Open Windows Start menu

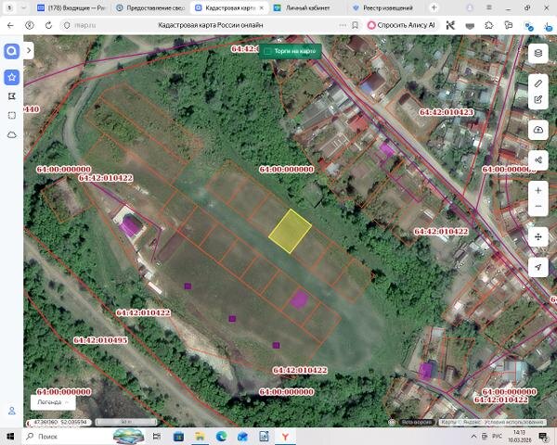coord(10,436)
